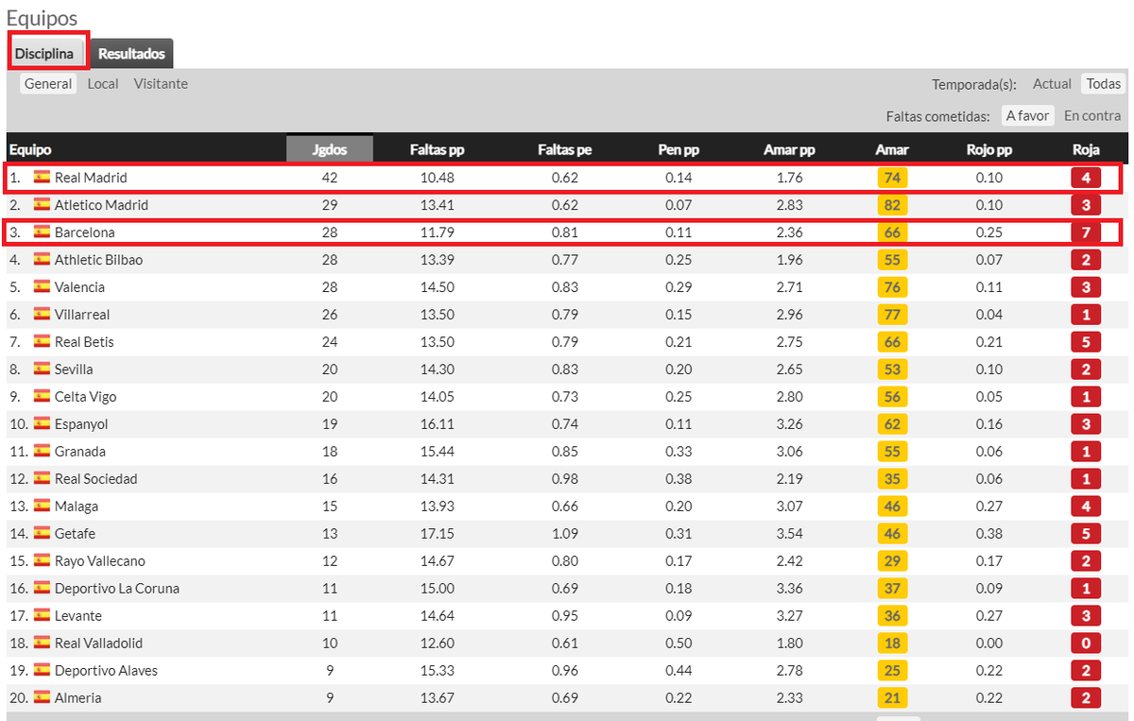
Task: Switch to the Resultados tab
Action: [132, 54]
